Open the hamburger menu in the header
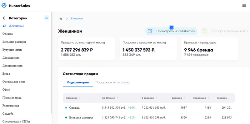The image size is (250, 124). [244, 6]
